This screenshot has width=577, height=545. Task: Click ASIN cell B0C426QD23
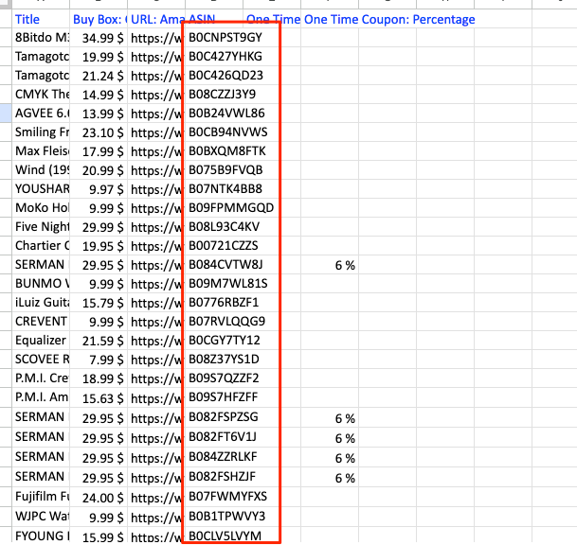point(214,76)
